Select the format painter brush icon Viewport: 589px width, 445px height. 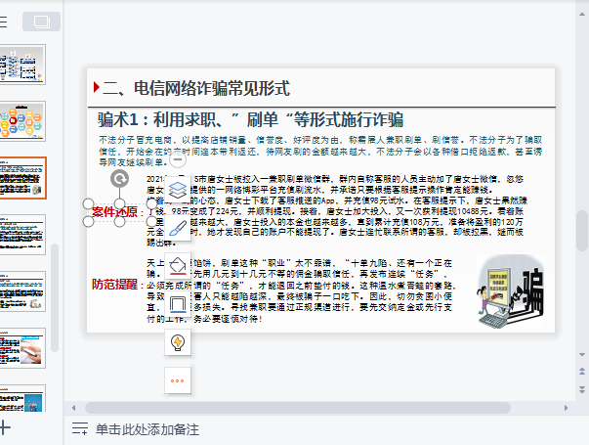pos(177,228)
